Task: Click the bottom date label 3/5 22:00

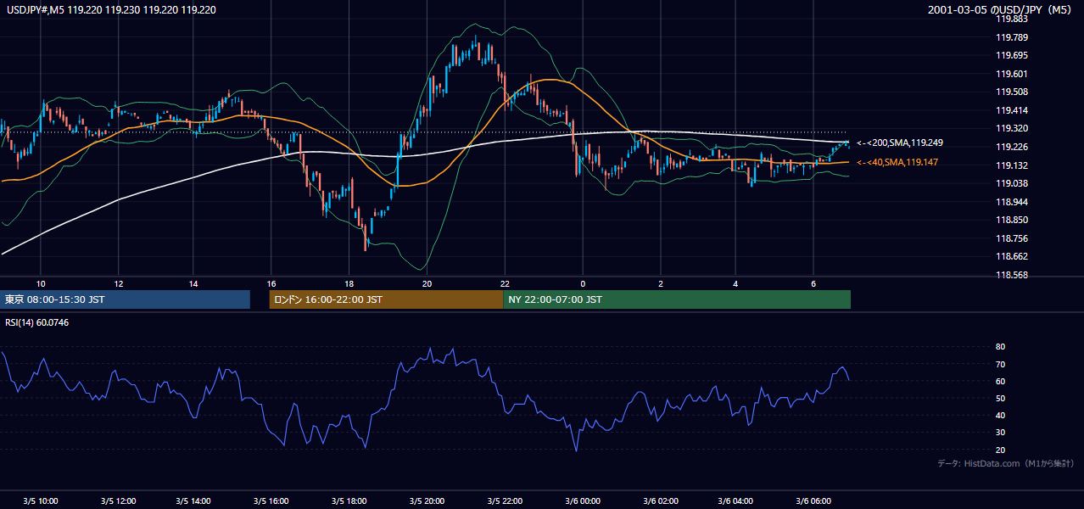Action: pos(505,501)
